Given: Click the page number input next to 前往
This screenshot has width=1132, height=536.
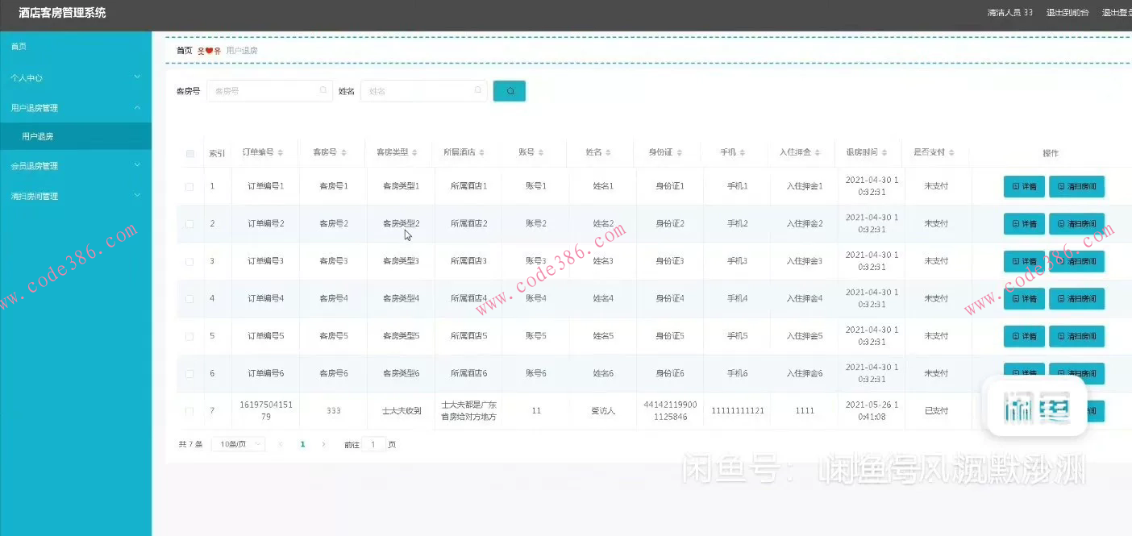Looking at the screenshot, I should pyautogui.click(x=372, y=443).
